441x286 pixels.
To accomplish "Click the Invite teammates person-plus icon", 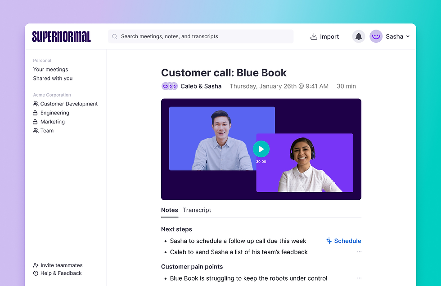I will pos(36,265).
